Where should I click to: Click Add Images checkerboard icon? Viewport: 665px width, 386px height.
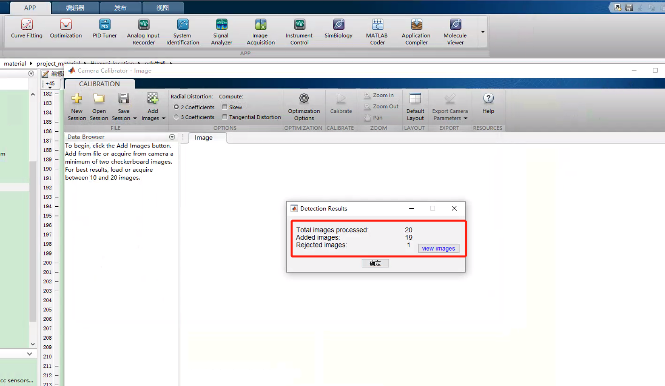(x=153, y=99)
